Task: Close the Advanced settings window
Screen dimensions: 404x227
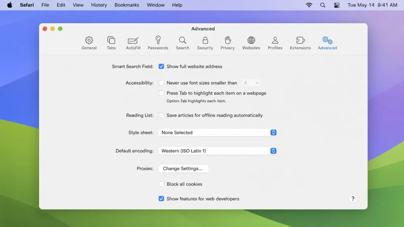Action: (45, 29)
